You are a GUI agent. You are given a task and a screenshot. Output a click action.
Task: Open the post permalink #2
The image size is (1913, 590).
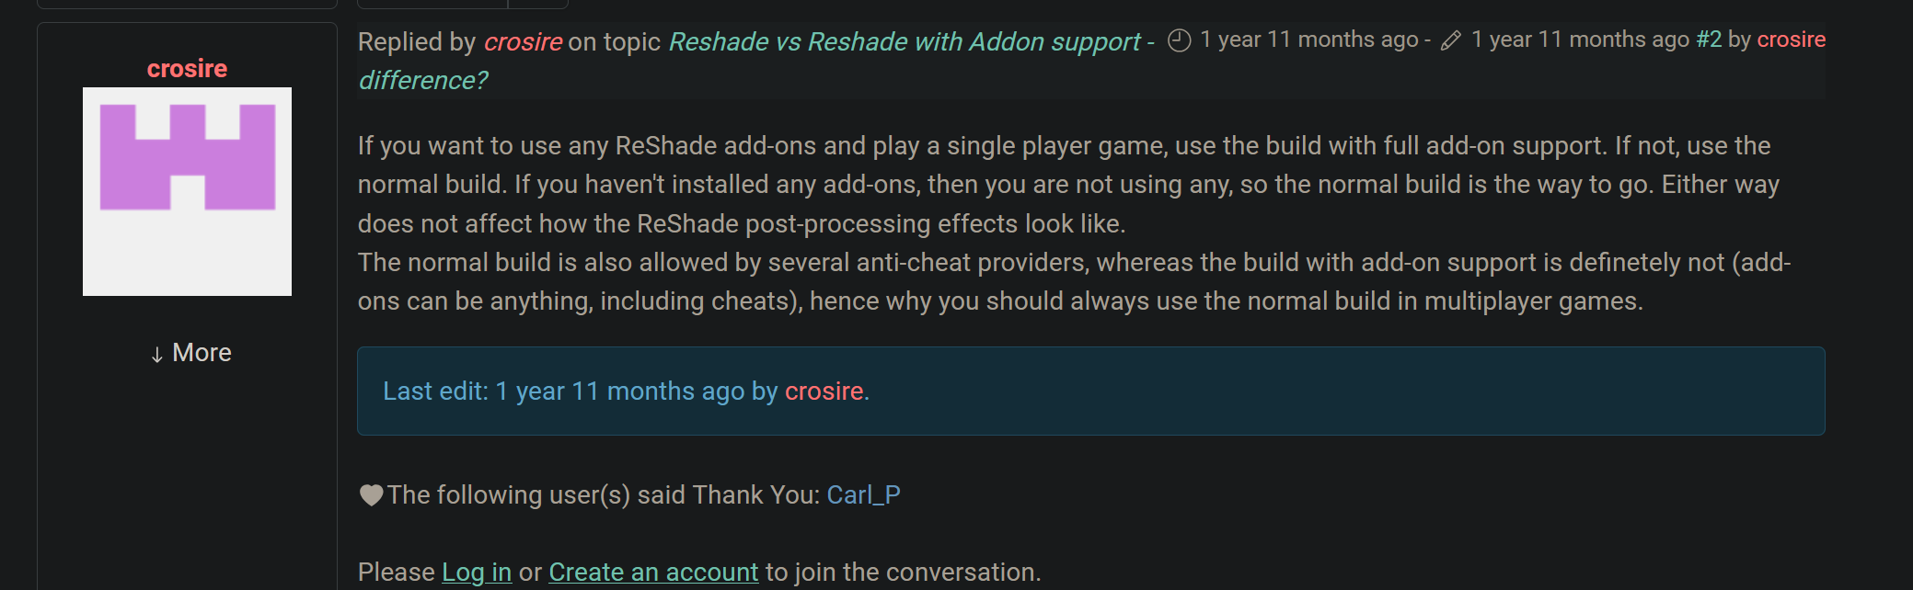tap(1710, 39)
